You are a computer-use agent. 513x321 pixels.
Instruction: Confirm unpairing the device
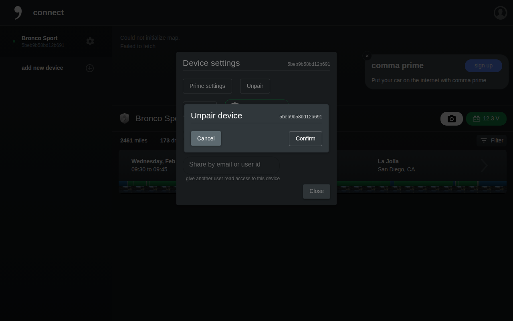coord(305,138)
